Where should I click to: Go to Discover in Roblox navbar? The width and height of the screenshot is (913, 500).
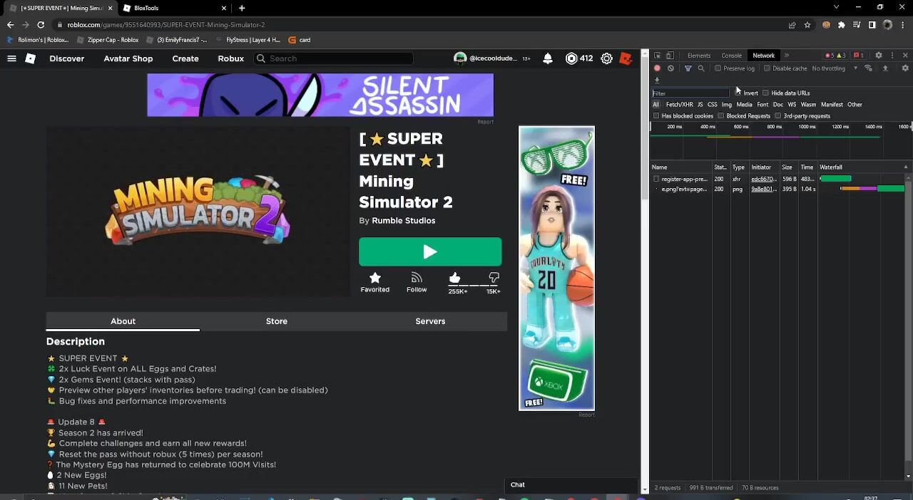67,58
